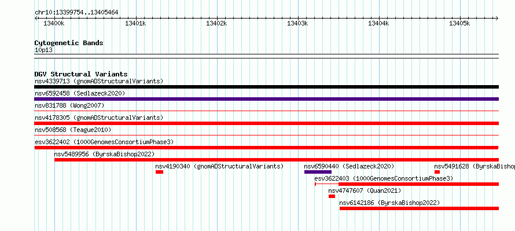This screenshot has height=231, width=515.
Task: Open nsv831788 (Wong2007) variant label
Action: 69,105
